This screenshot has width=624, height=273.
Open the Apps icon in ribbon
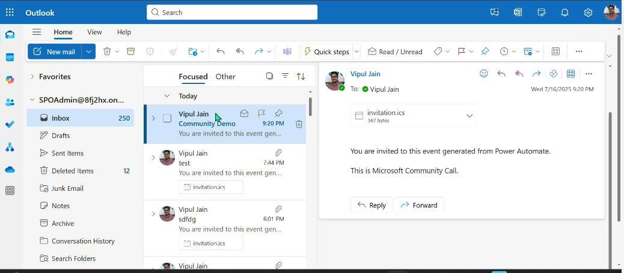555,52
